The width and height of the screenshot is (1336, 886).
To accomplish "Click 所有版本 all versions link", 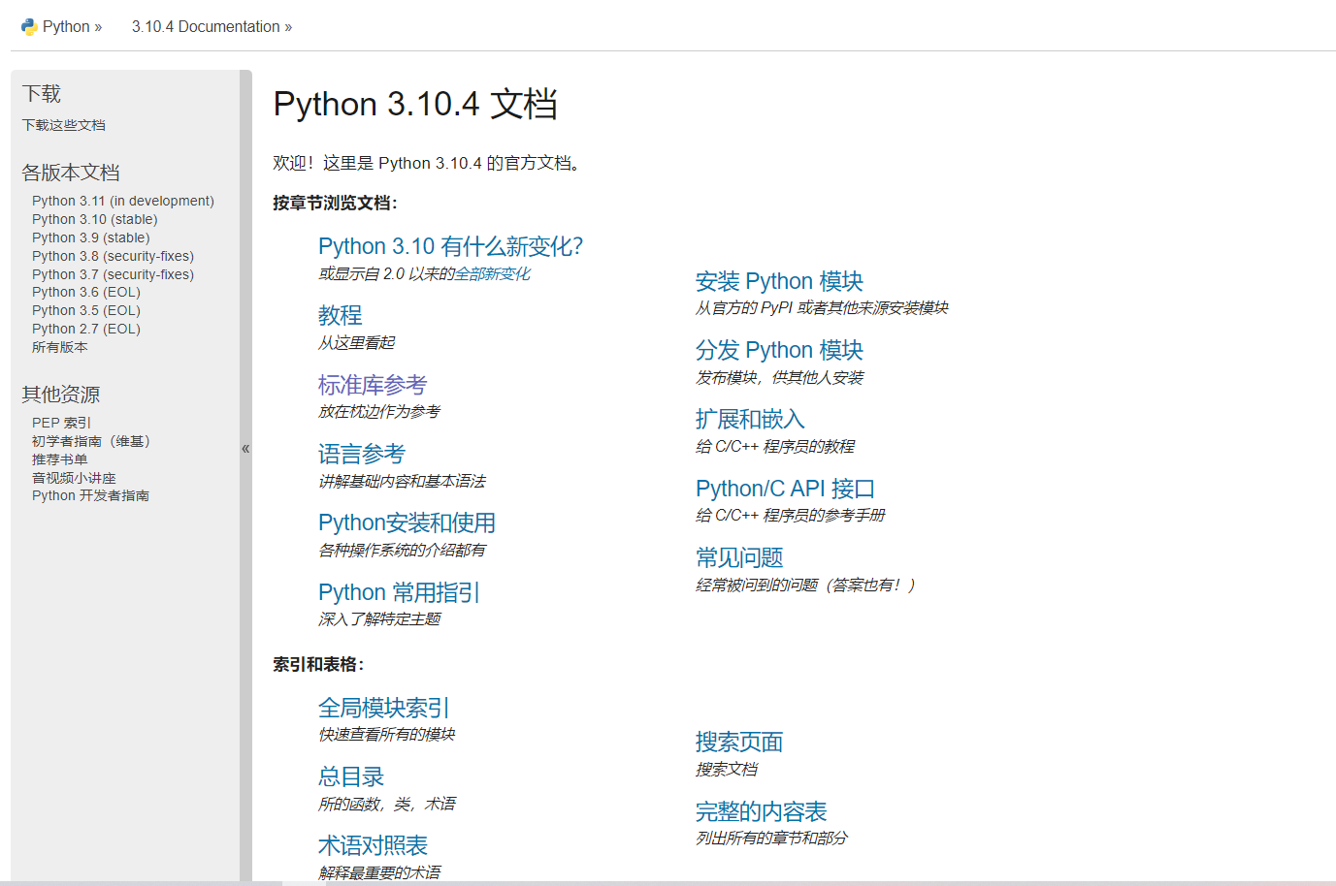I will click(x=60, y=347).
